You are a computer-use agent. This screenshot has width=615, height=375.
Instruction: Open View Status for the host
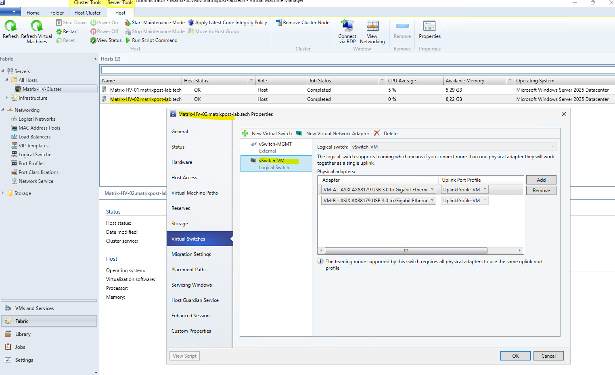coord(106,40)
